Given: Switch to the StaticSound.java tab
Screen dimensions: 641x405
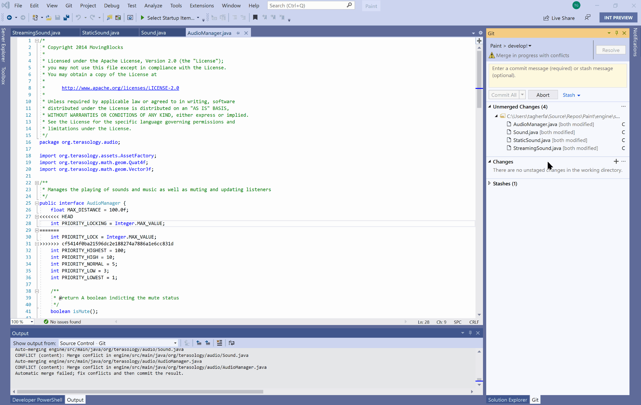Looking at the screenshot, I should [109, 33].
